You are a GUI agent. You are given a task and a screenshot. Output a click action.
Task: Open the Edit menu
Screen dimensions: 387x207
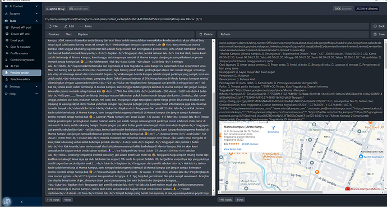click(x=69, y=26)
